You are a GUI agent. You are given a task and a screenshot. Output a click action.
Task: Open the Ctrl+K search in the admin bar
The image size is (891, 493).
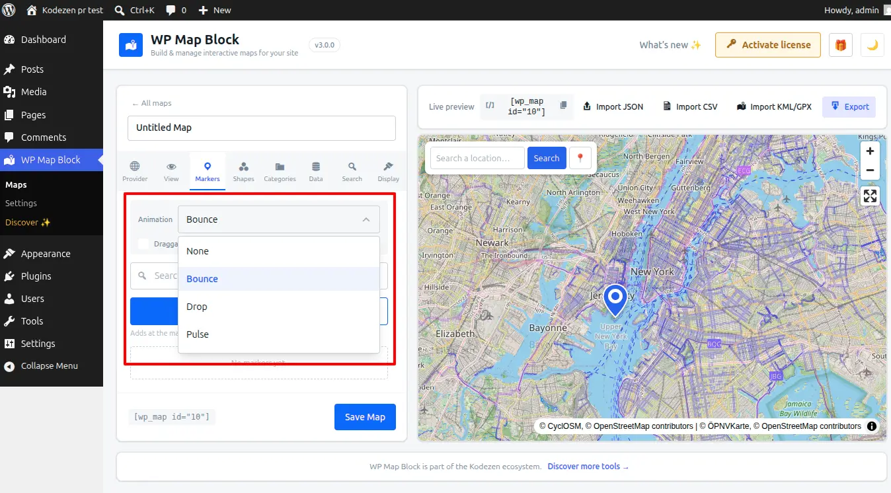click(134, 10)
